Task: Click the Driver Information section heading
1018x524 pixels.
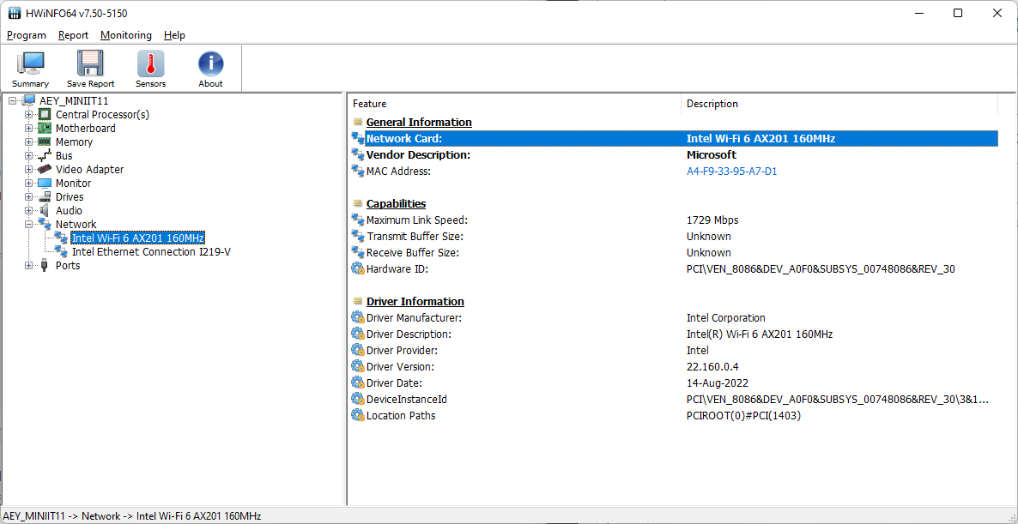Action: [415, 302]
